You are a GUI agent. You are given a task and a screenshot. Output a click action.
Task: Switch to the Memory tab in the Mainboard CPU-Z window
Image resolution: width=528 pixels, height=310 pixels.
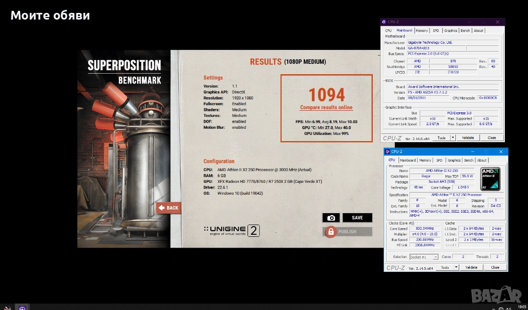422,30
